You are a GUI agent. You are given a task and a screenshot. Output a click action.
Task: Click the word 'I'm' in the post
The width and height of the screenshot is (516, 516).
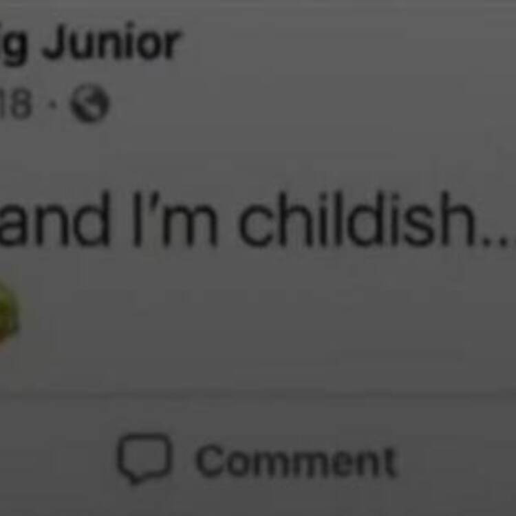pyautogui.click(x=175, y=219)
